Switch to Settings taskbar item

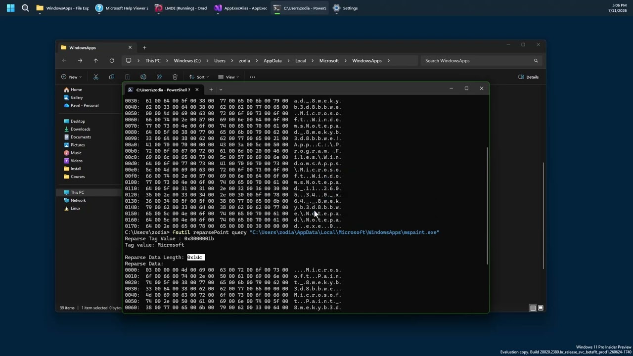click(345, 8)
